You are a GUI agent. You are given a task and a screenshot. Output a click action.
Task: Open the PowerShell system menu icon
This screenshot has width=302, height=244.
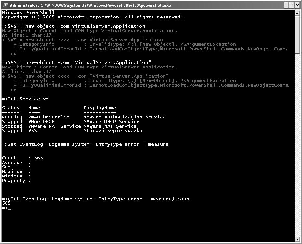5,5
